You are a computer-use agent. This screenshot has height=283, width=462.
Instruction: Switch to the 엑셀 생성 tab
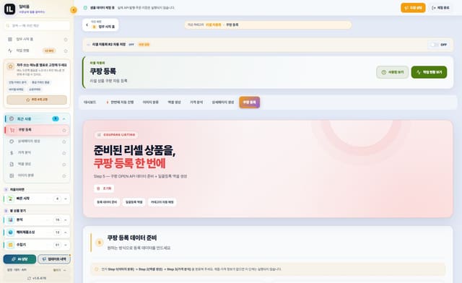[x=174, y=103]
